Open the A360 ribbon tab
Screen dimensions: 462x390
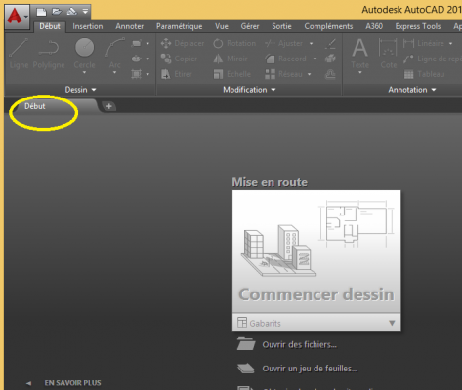[374, 26]
